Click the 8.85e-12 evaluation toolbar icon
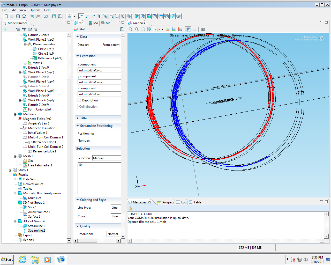The width and height of the screenshot is (331, 265). [x=81, y=16]
